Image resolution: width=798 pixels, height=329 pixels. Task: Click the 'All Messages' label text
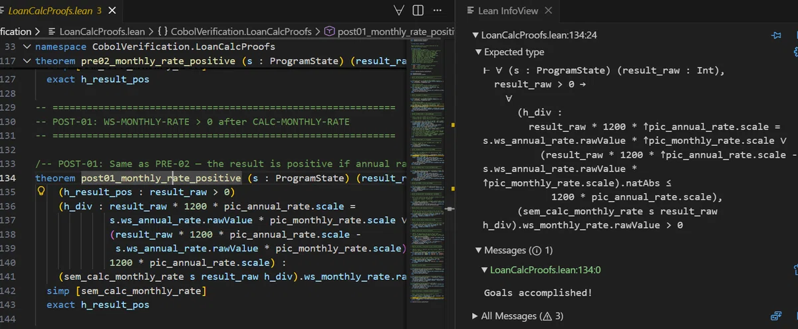click(x=509, y=316)
